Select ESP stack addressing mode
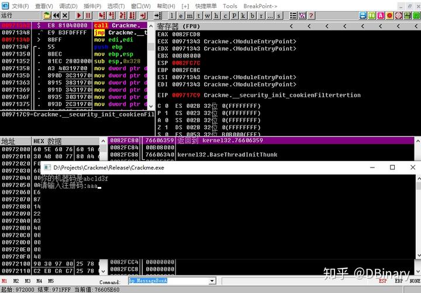The height and width of the screenshot is (293, 421). tap(383, 281)
